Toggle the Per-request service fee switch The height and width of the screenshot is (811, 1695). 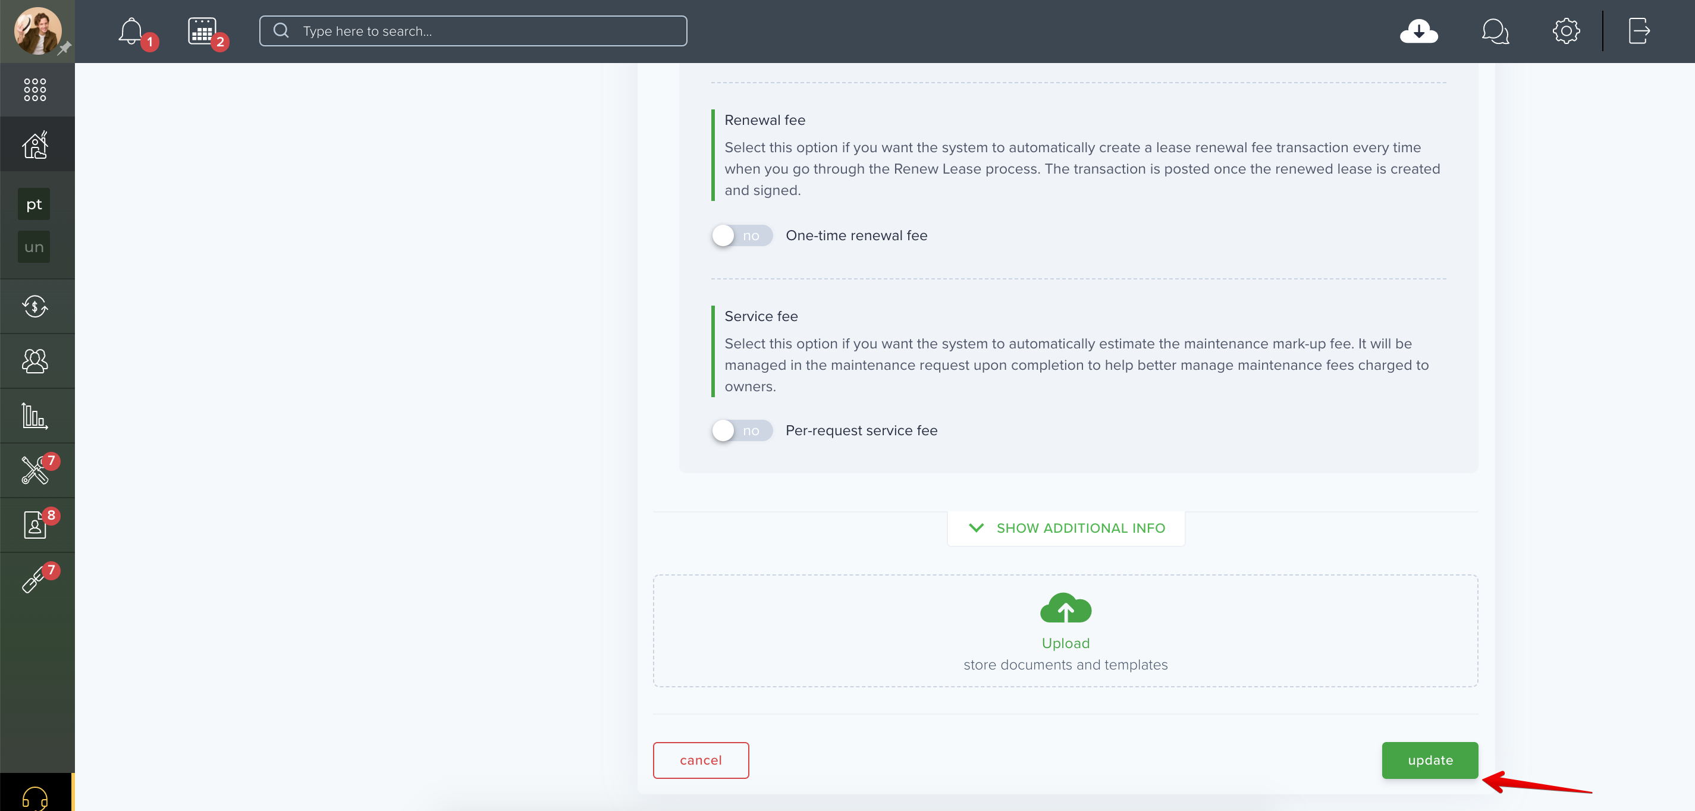742,431
